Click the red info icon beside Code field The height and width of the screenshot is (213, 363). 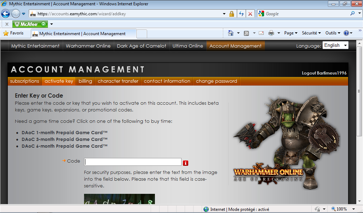click(x=185, y=163)
